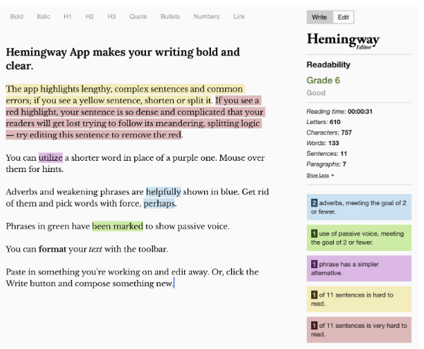Select the red very hard to read card
424x349 pixels.
(359, 330)
